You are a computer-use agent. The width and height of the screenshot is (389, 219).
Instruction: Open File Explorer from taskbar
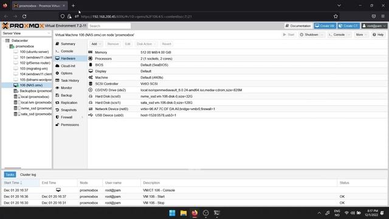pyautogui.click(x=184, y=213)
